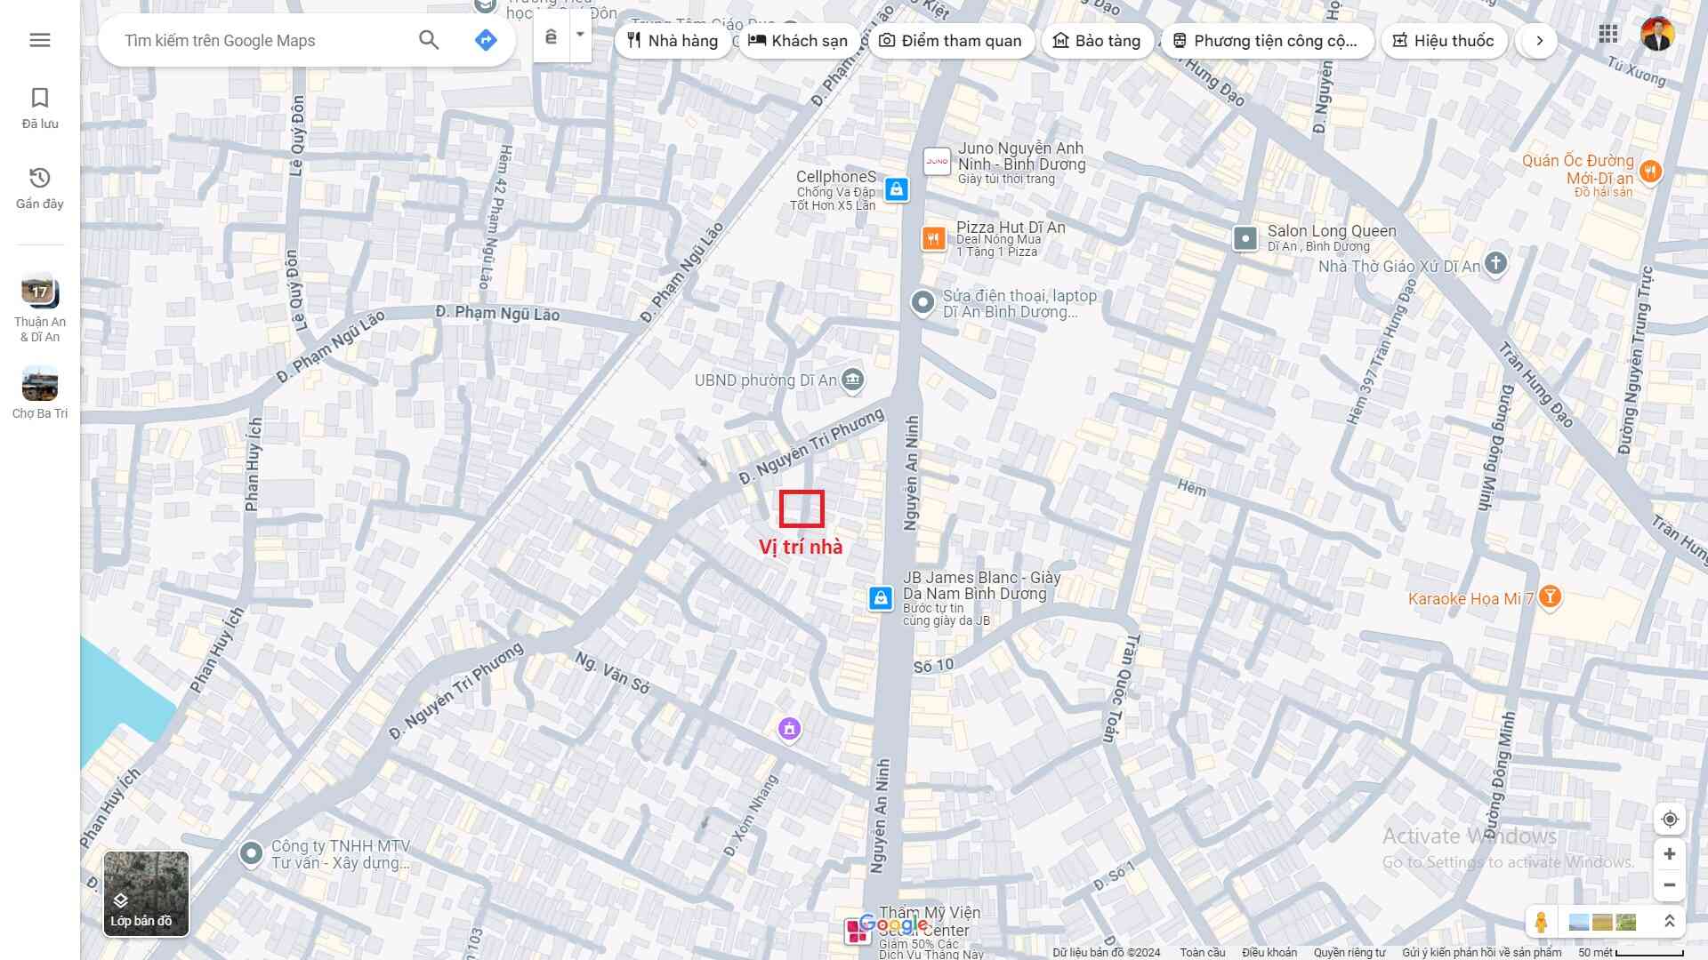Click UBND phường Dĩ An marker
This screenshot has width=1708, height=960.
[x=852, y=380]
